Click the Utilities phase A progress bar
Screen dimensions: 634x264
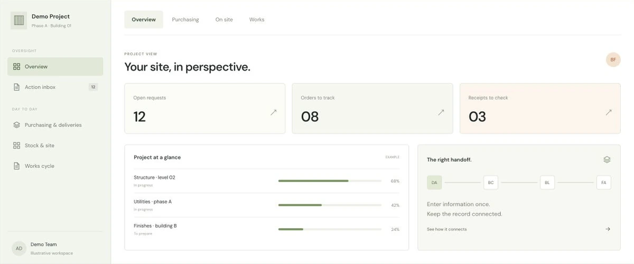(x=330, y=205)
